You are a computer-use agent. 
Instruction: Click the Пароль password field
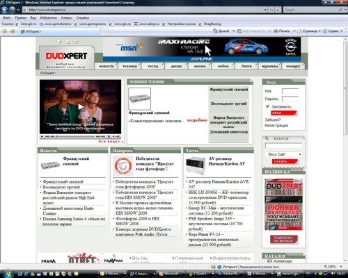pos(290,99)
